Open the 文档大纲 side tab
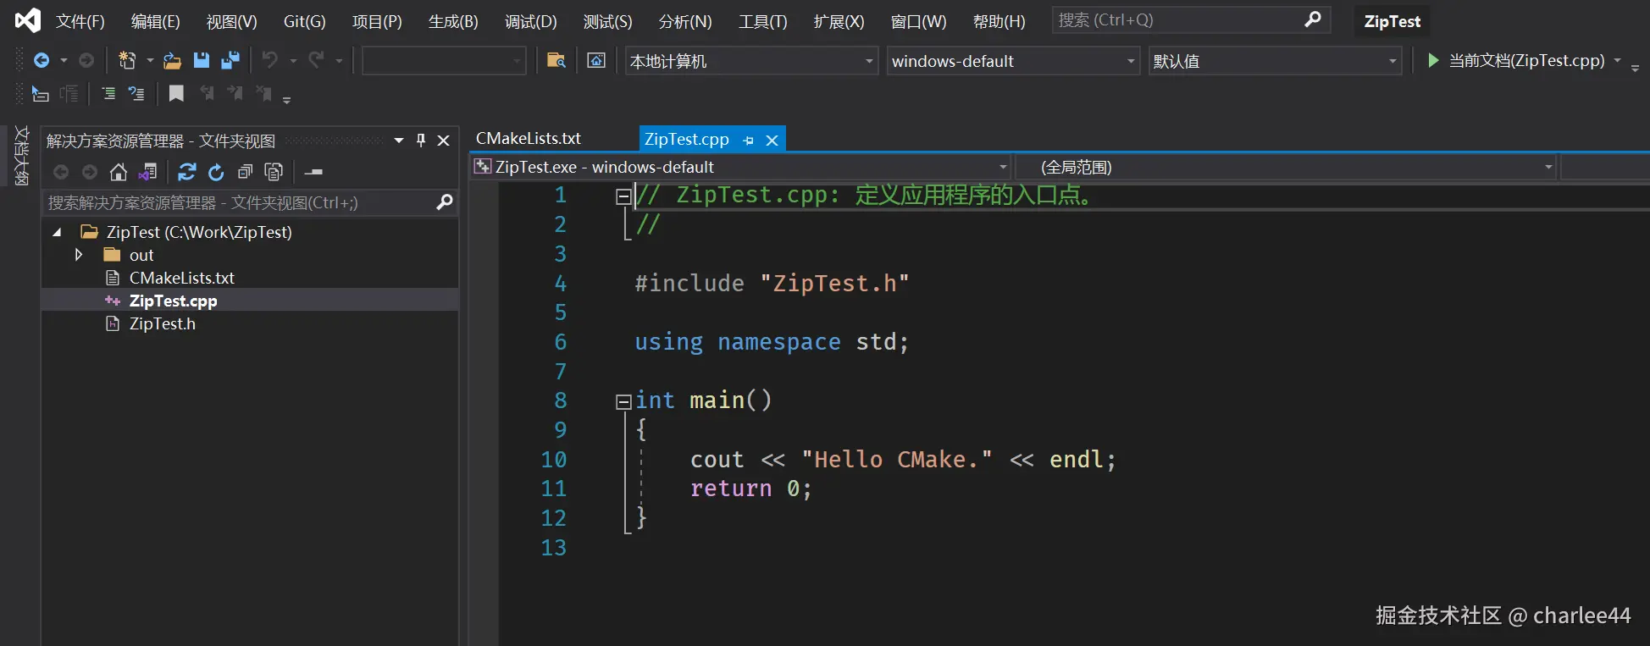The image size is (1650, 646). [21, 156]
